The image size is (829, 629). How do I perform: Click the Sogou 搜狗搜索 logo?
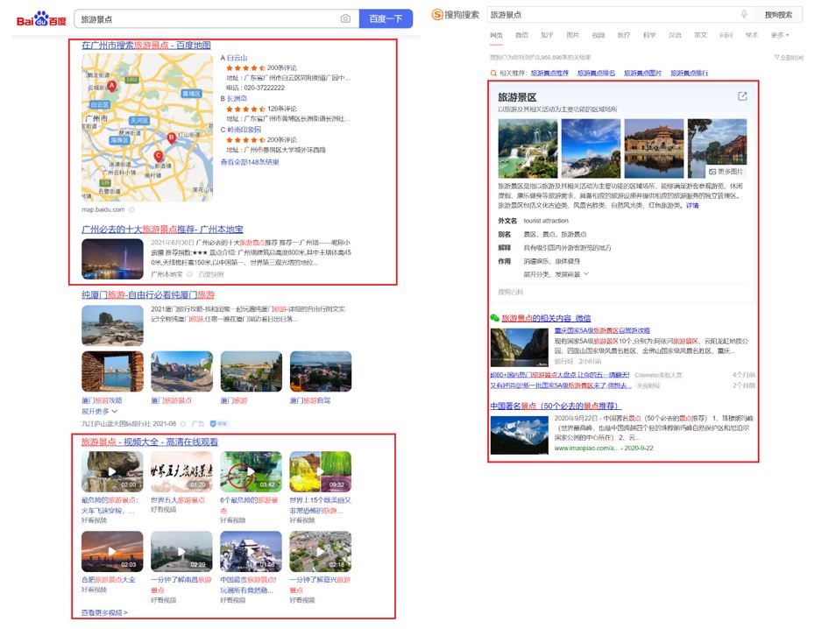[455, 14]
